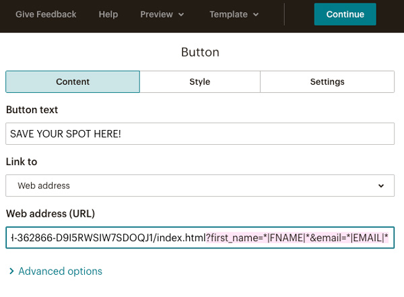Viewport: 404px width, 297px height.
Task: Click the chevron icon before Advanced options
Action: click(11, 271)
